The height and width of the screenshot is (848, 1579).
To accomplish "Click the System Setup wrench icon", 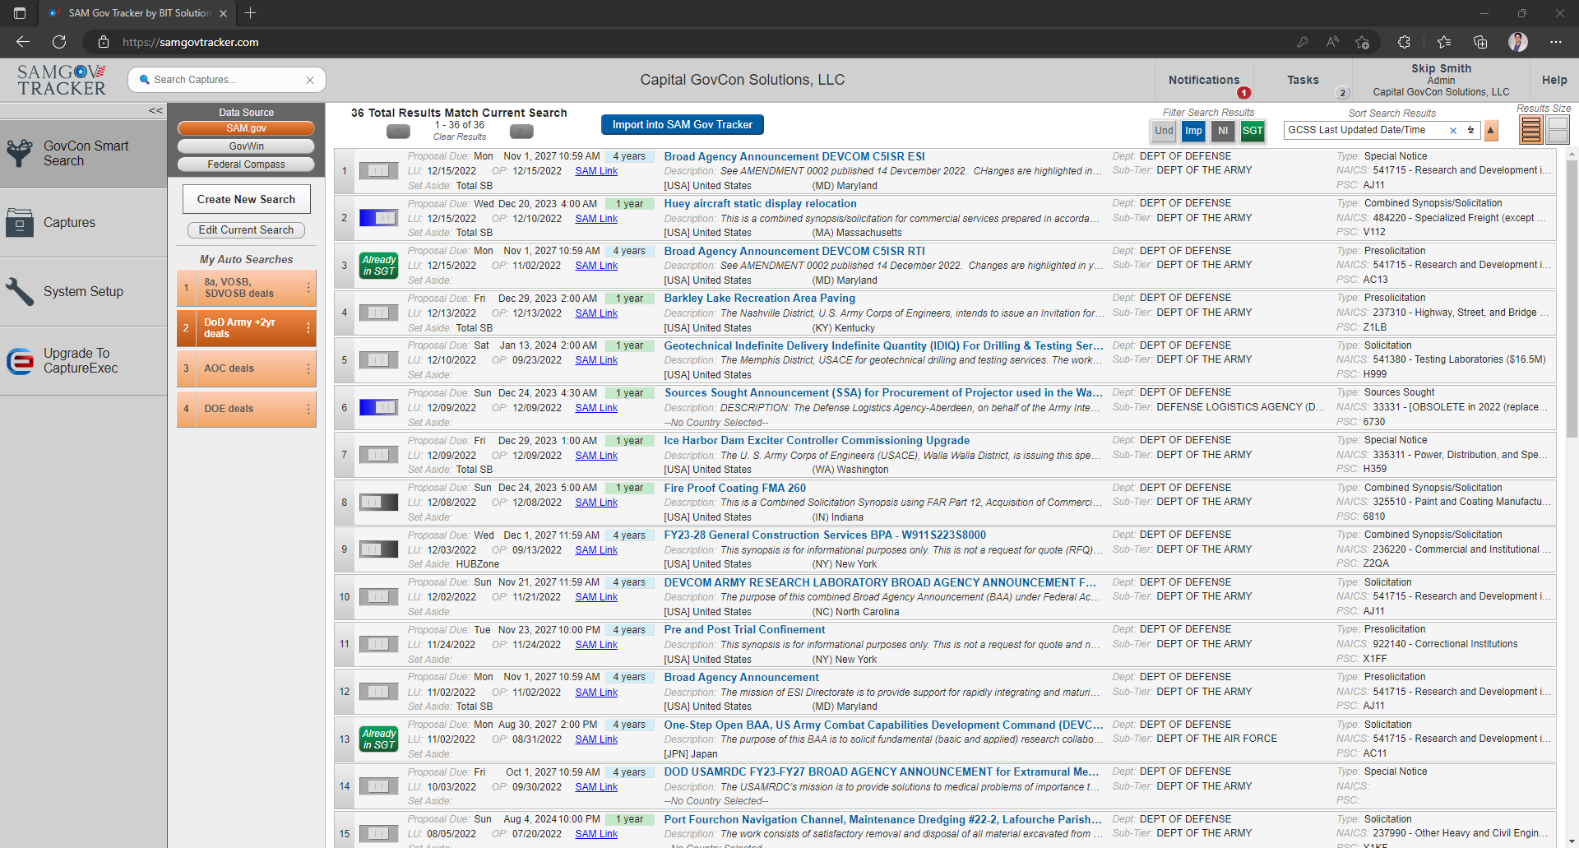I will pos(20,291).
